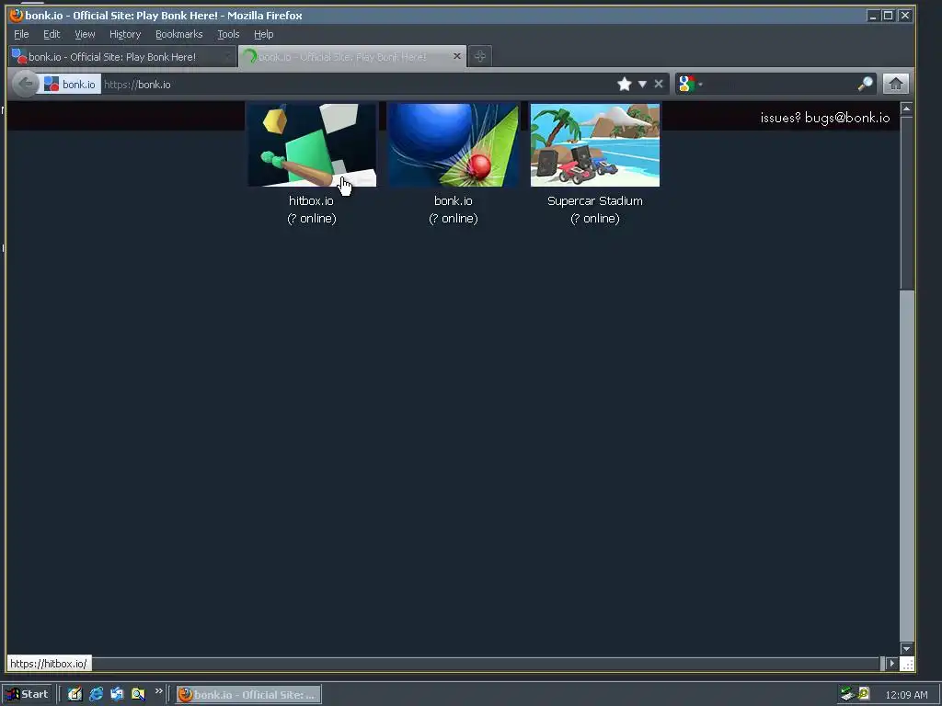Screen dimensions: 942x706
Task: Open the File menu
Action: pyautogui.click(x=21, y=34)
